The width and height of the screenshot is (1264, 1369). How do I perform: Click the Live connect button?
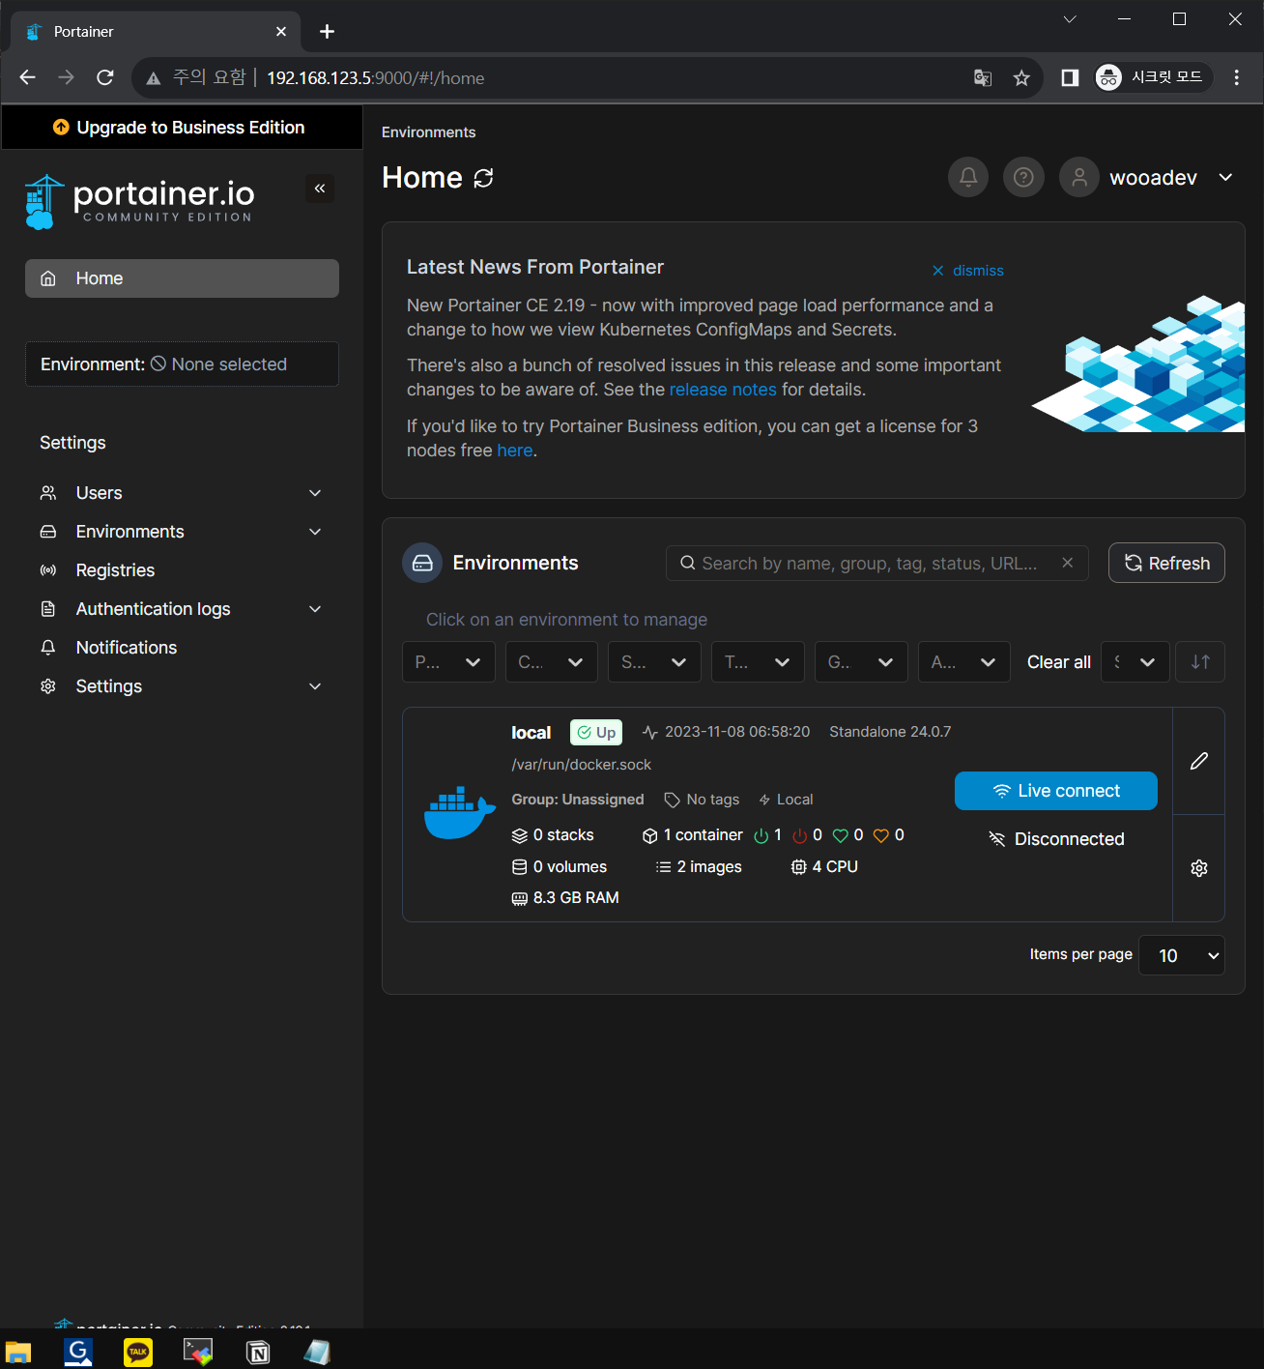tap(1056, 791)
